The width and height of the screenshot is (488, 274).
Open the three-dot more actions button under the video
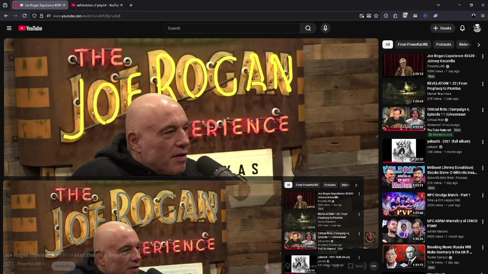tap(374, 266)
